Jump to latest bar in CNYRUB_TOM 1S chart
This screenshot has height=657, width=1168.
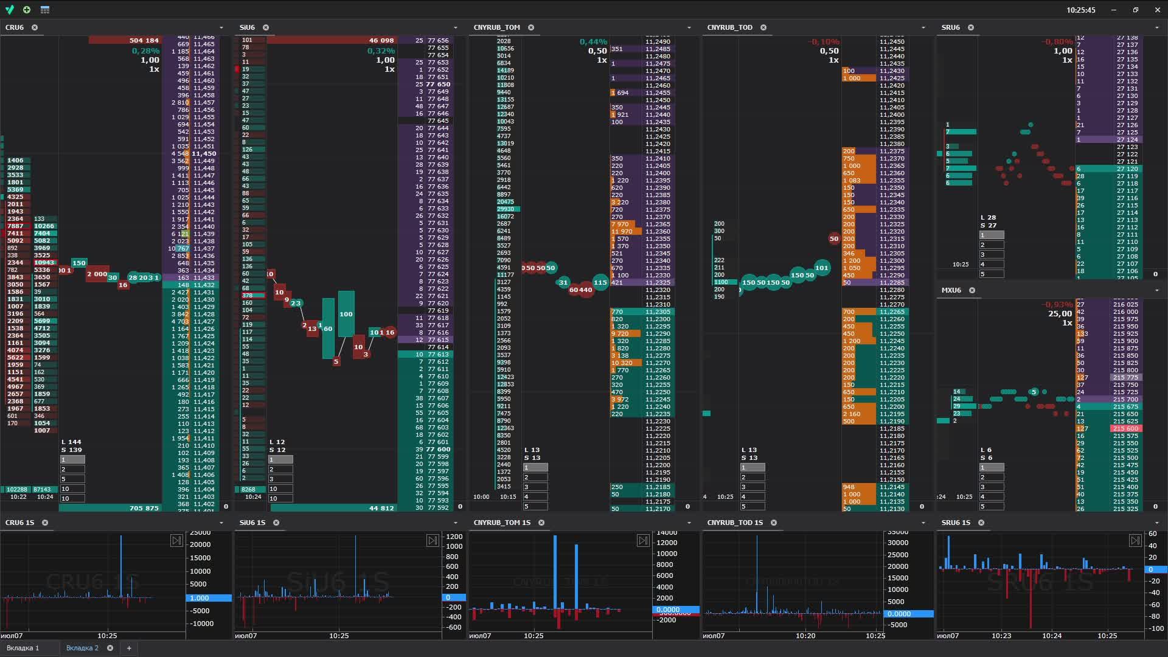coord(643,540)
